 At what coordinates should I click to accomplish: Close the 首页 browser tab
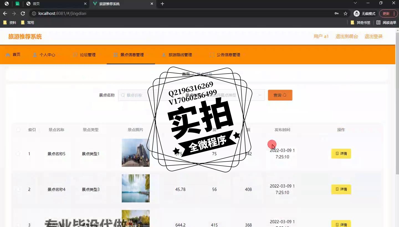point(85,4)
